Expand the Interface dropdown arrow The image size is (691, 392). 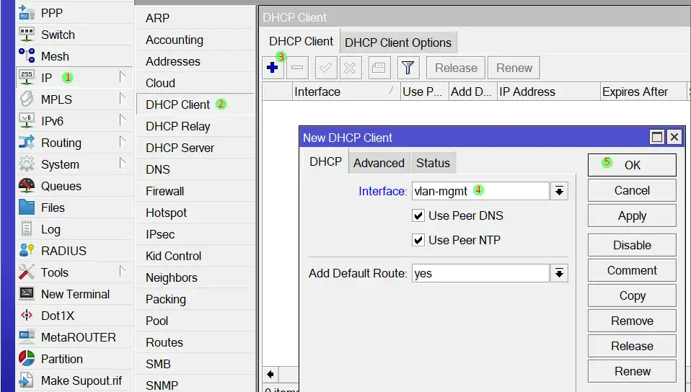560,191
